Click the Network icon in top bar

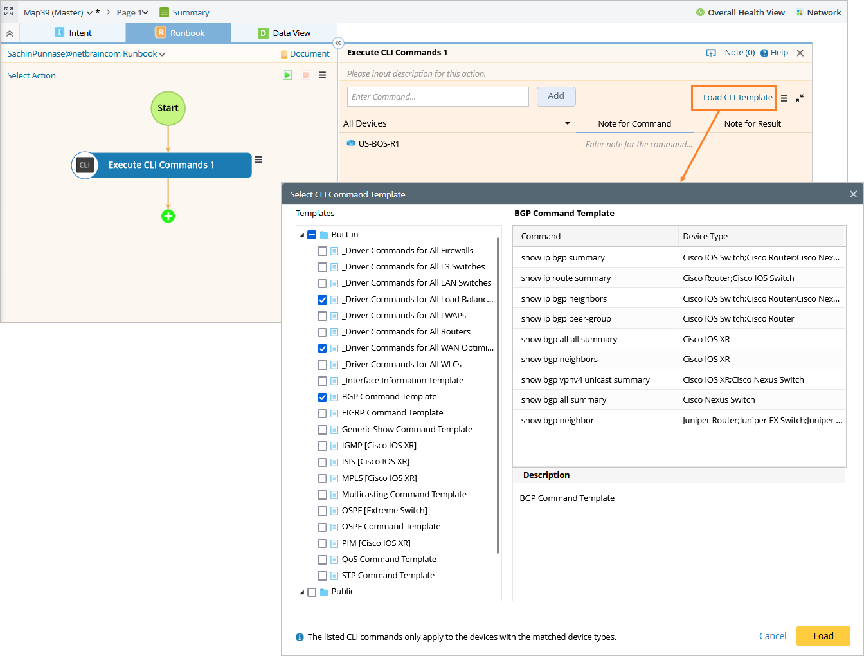point(800,12)
